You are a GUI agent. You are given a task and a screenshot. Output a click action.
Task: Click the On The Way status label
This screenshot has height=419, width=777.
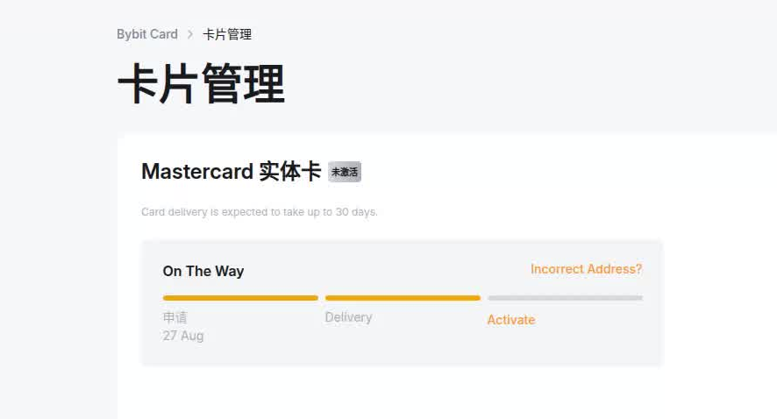203,271
